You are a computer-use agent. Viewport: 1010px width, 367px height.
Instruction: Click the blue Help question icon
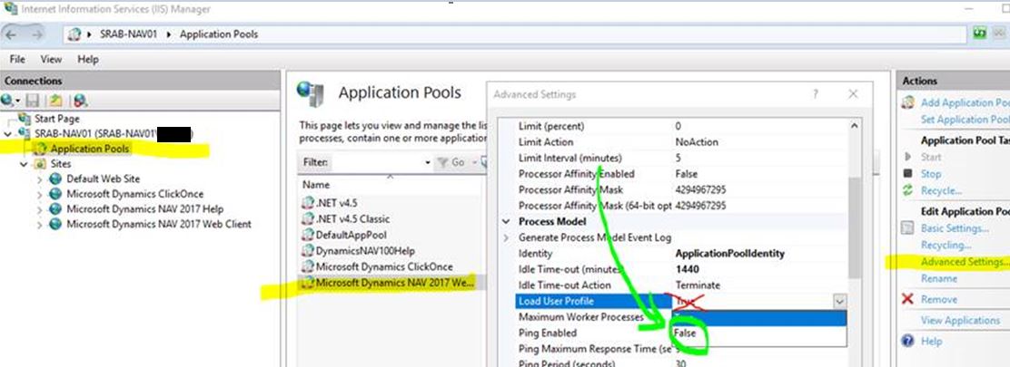coord(908,341)
